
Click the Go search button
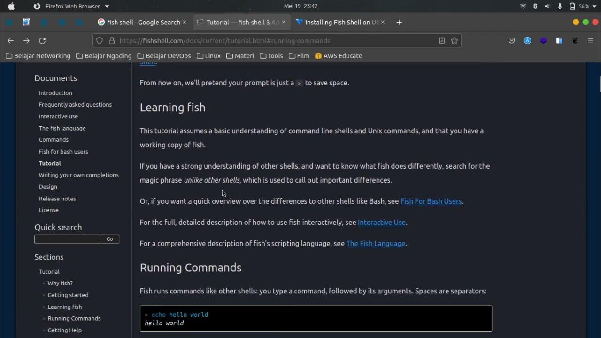point(109,239)
